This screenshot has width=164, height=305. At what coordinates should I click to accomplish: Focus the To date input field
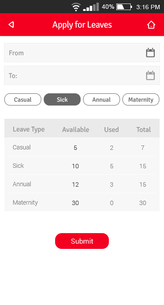tap(82, 75)
